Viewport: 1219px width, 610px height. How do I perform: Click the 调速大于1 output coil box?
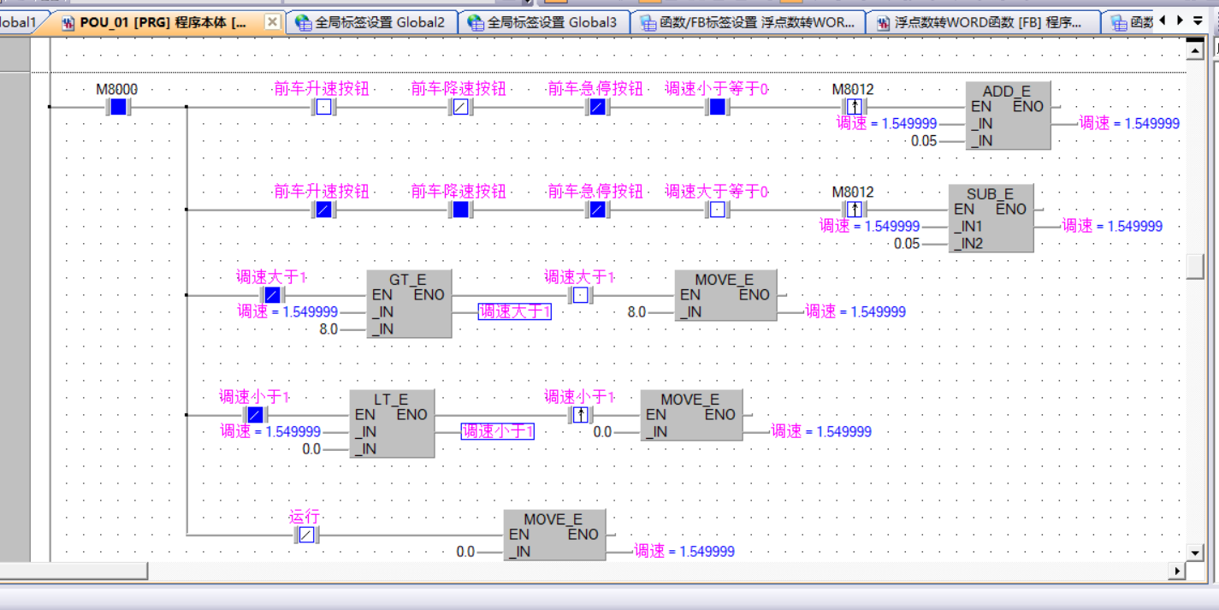(515, 312)
